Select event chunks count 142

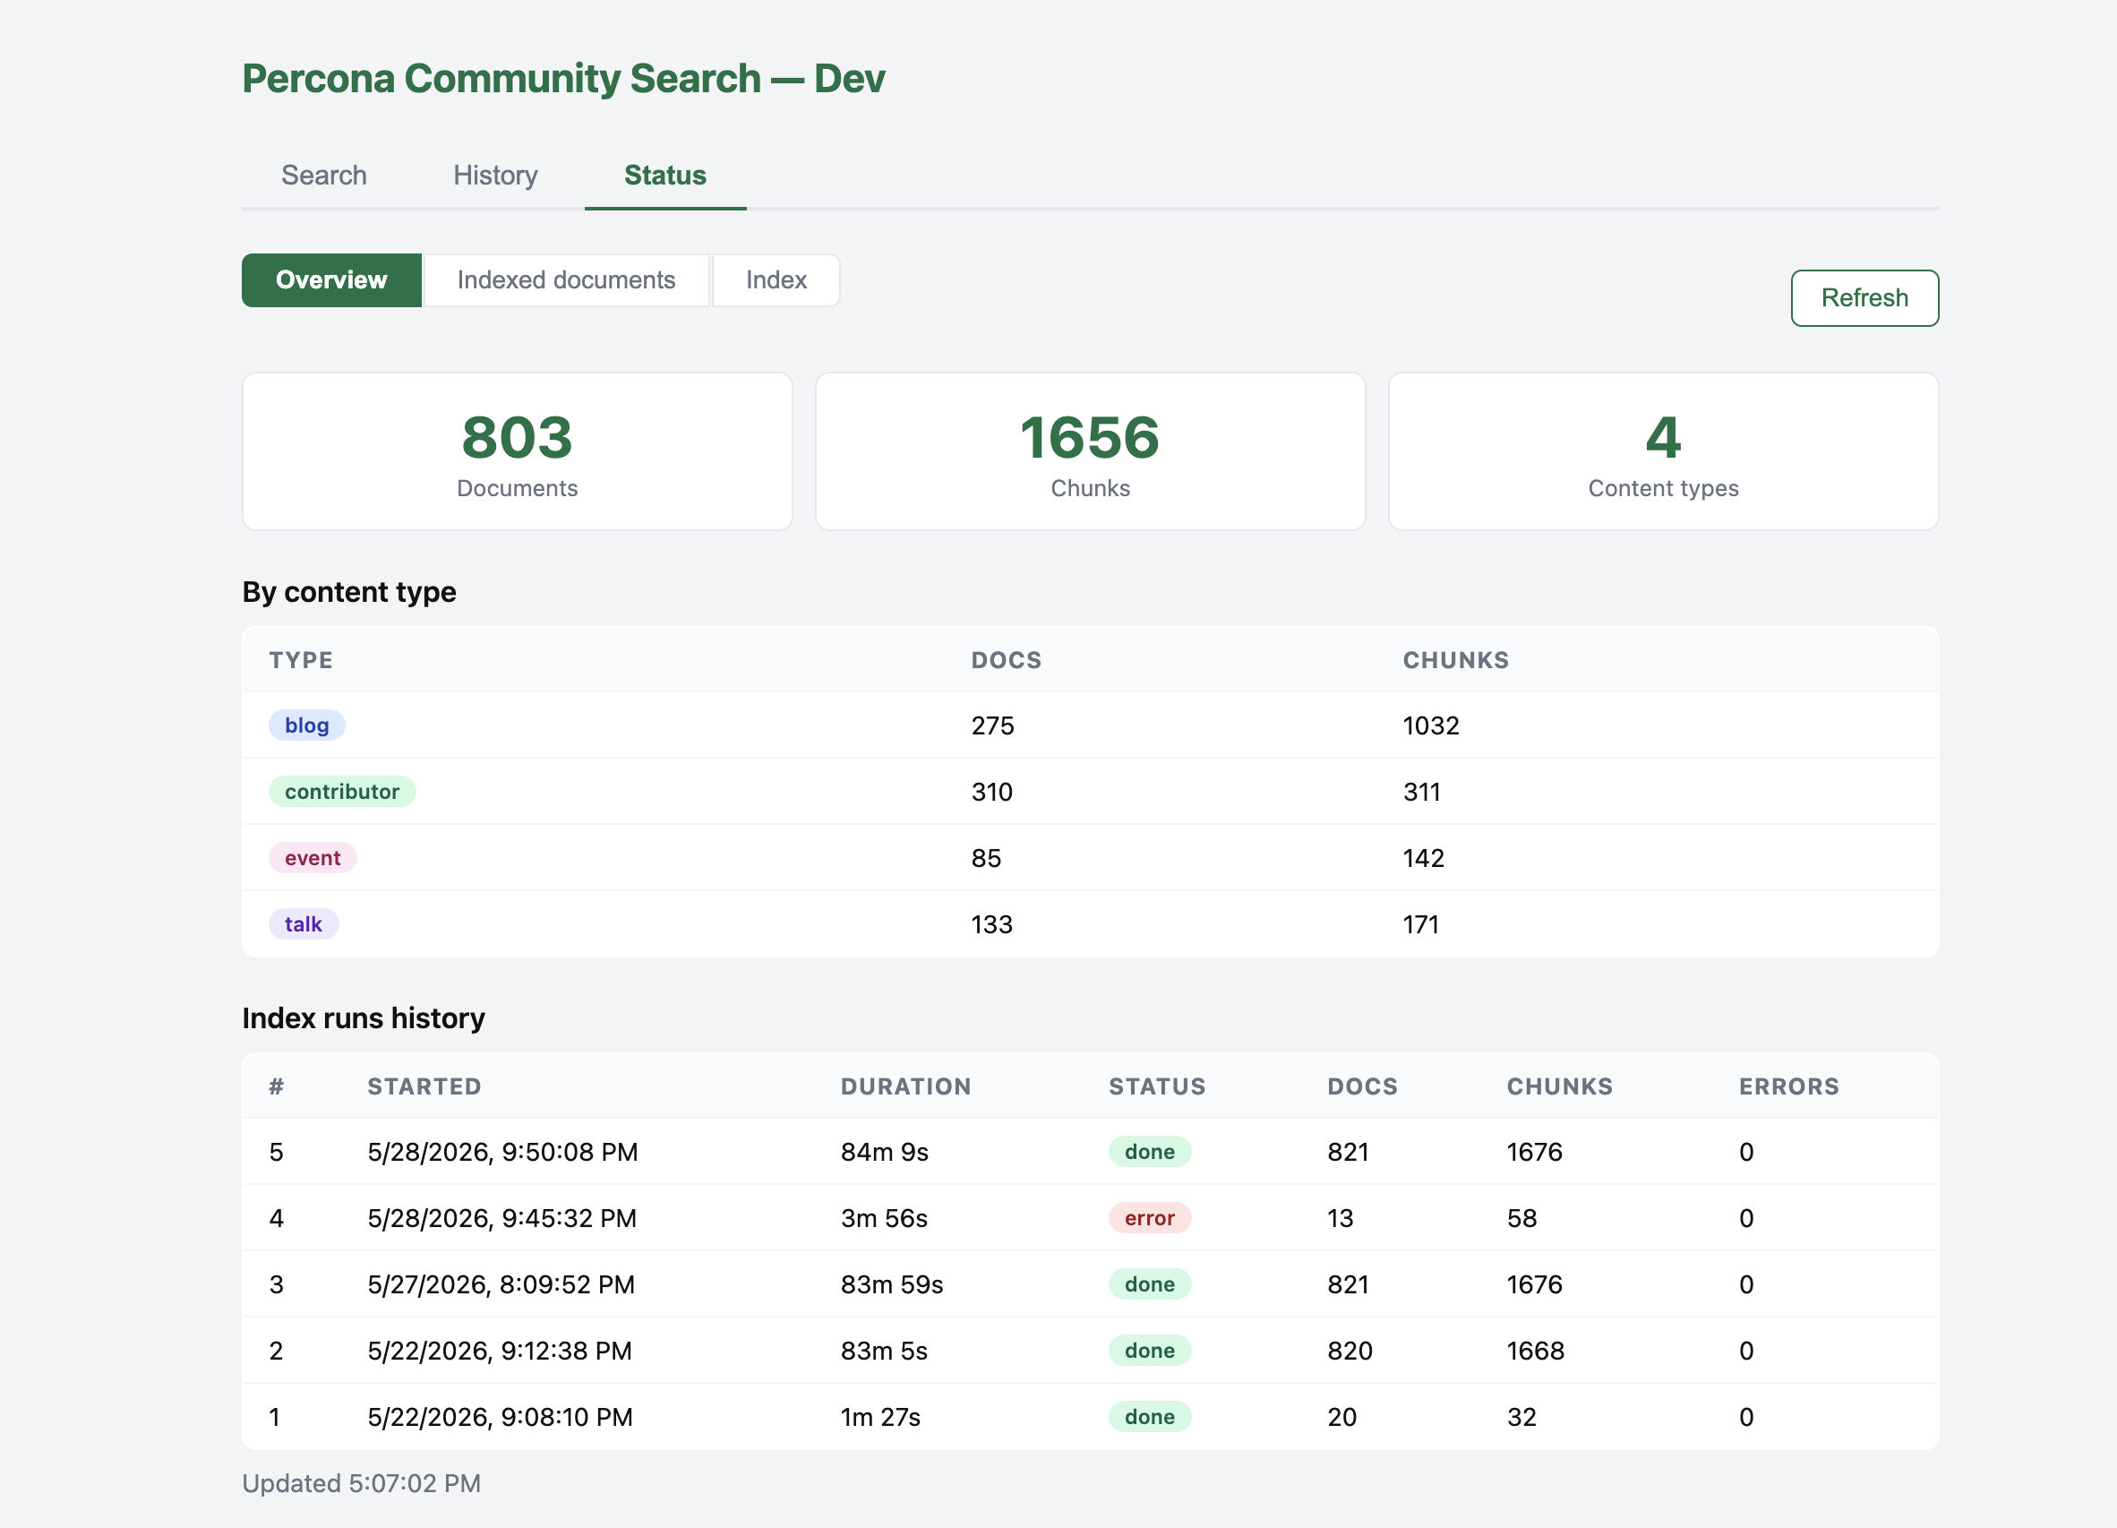[1424, 858]
